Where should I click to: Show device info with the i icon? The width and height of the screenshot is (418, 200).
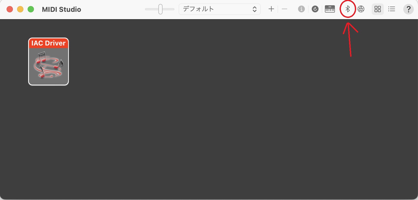coord(301,9)
